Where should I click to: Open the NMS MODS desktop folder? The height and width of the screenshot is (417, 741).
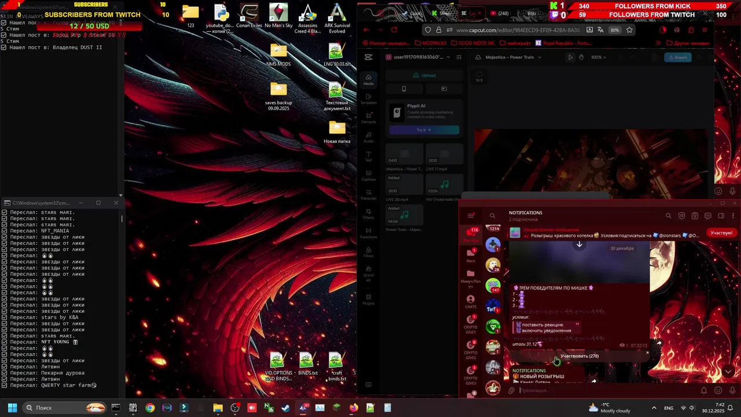[278, 55]
